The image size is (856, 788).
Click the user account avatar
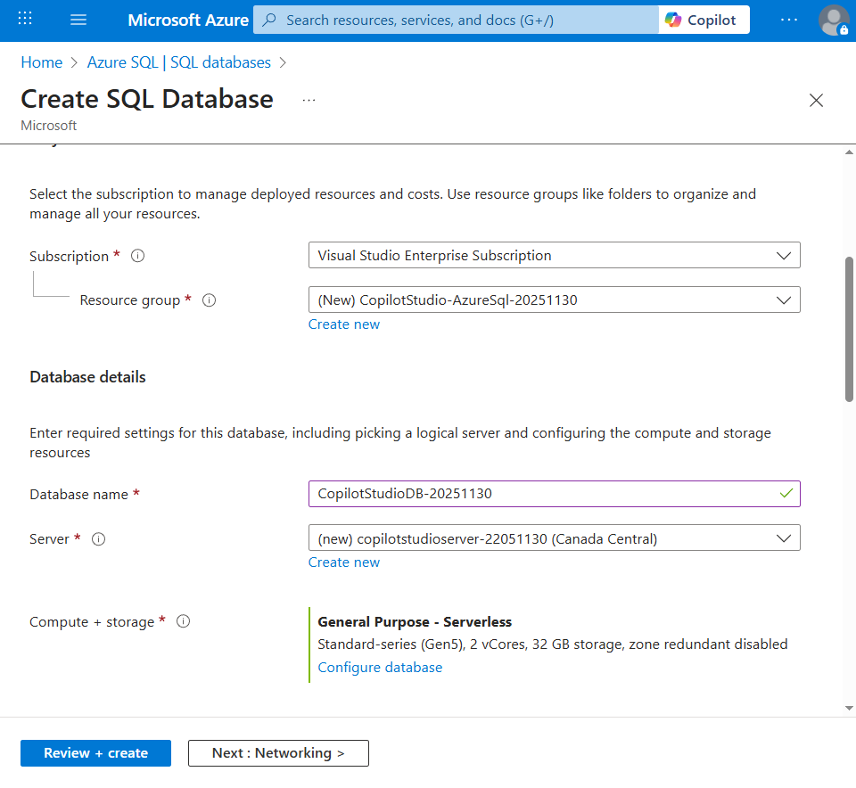click(x=834, y=20)
